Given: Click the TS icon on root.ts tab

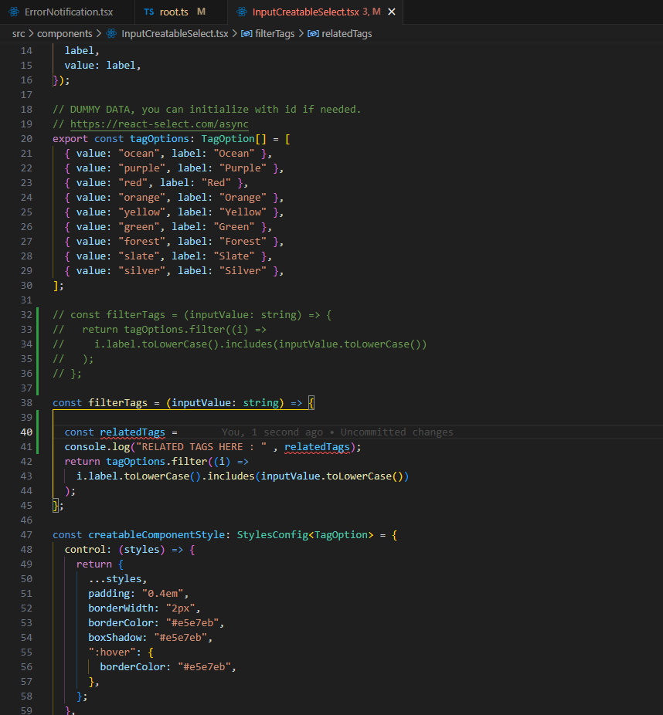Looking at the screenshot, I should pyautogui.click(x=149, y=12).
